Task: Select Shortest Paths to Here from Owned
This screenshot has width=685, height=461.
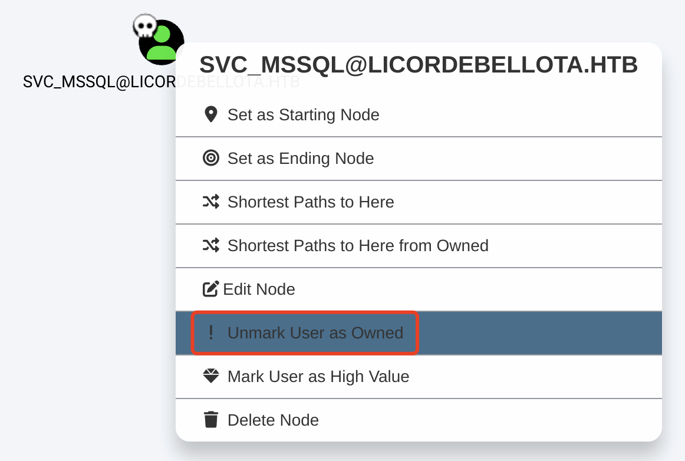Action: [x=358, y=245]
